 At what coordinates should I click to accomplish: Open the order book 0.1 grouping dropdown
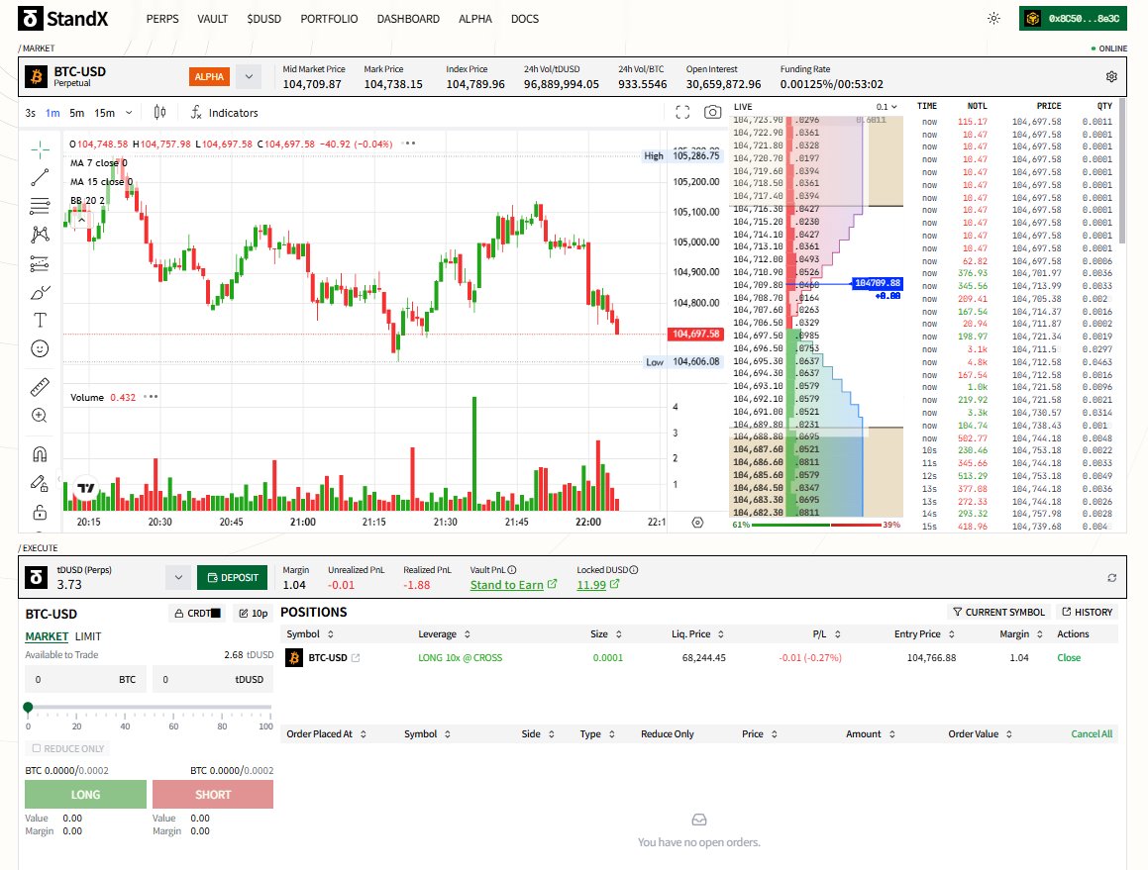(x=887, y=107)
